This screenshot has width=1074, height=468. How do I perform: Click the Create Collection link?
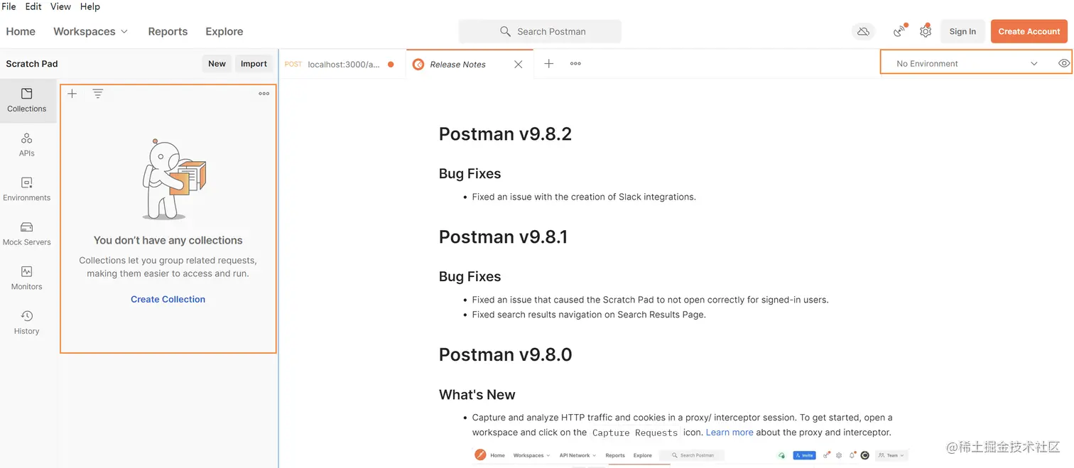click(168, 300)
